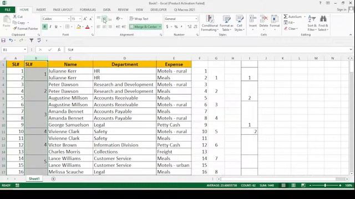Increase indent in the Alignment group

pyautogui.click(x=124, y=27)
